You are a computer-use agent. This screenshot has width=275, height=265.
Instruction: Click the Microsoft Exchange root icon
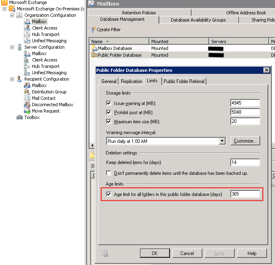pos(4,2)
